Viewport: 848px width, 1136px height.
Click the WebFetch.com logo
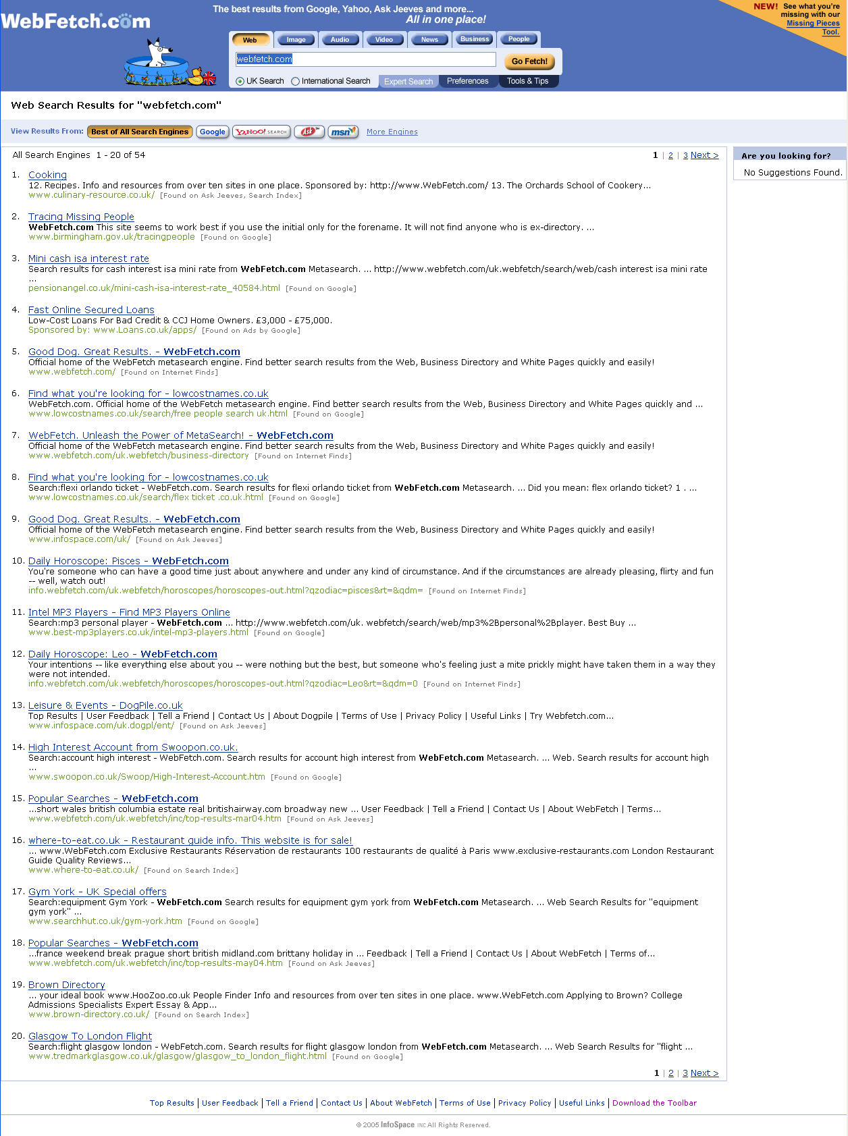(x=75, y=21)
